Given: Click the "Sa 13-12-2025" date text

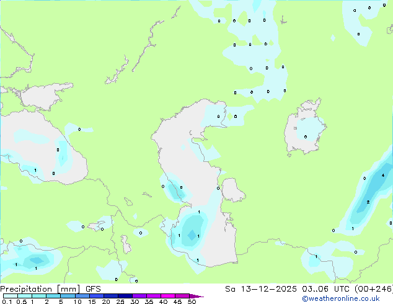Looking at the screenshot, I should point(261,289).
